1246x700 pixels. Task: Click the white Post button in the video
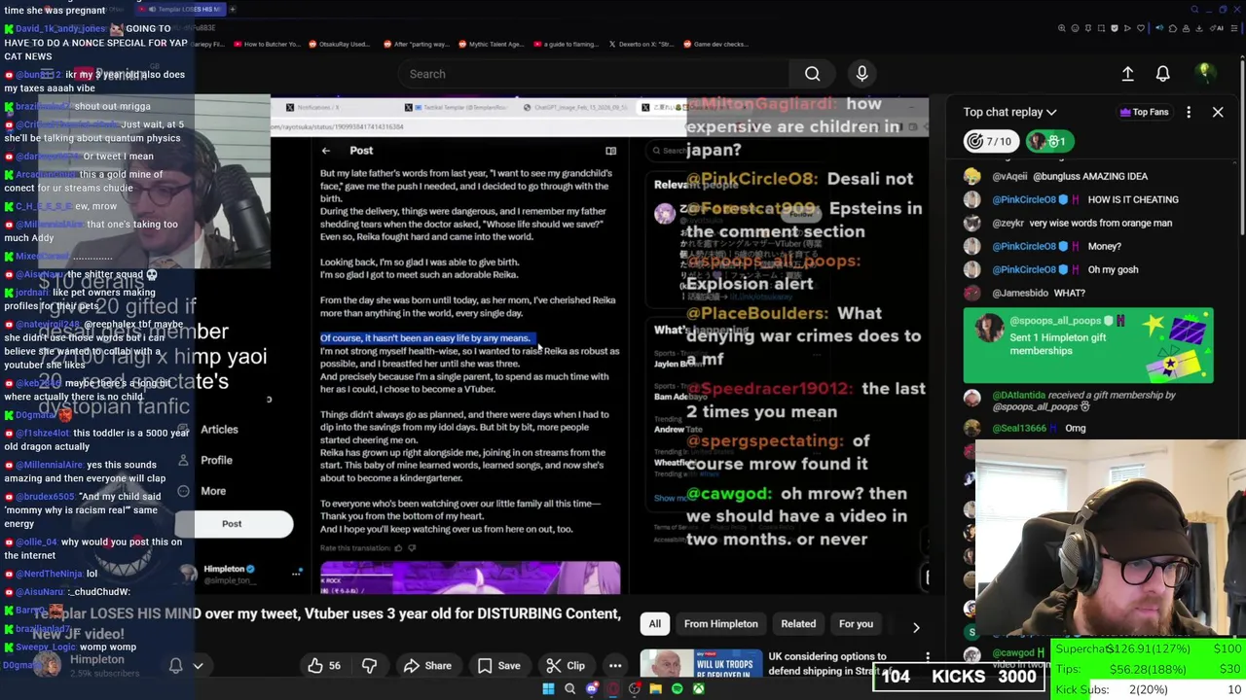click(x=232, y=524)
